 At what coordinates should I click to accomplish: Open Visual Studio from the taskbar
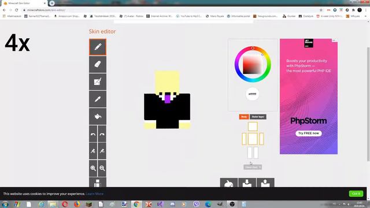161,204
